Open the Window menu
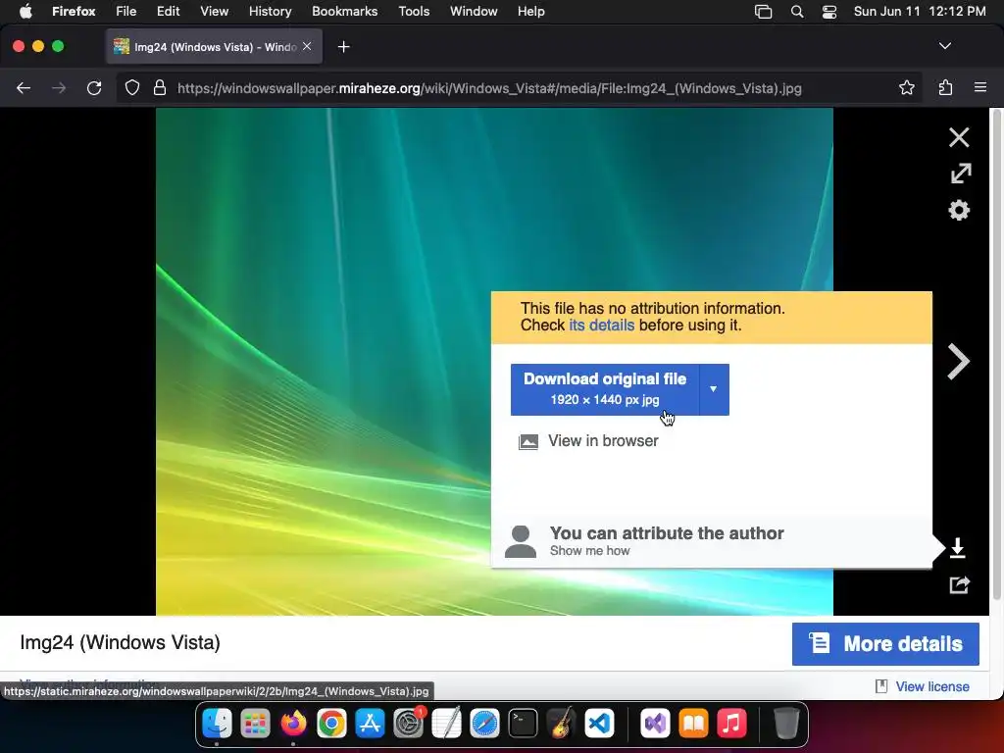Image resolution: width=1004 pixels, height=753 pixels. [474, 11]
